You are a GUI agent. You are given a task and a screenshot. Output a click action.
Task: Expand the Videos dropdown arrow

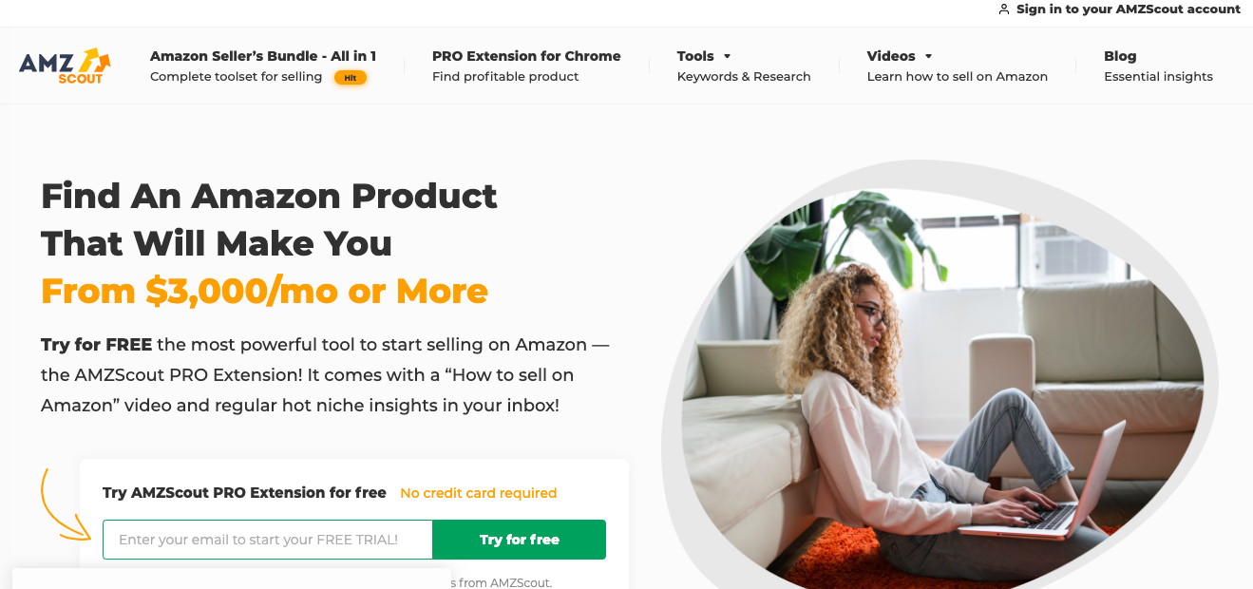928,56
